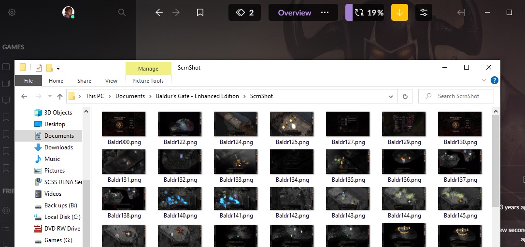The width and height of the screenshot is (525, 247).
Task: Select Baldr145.png thumbnail
Action: [460, 199]
